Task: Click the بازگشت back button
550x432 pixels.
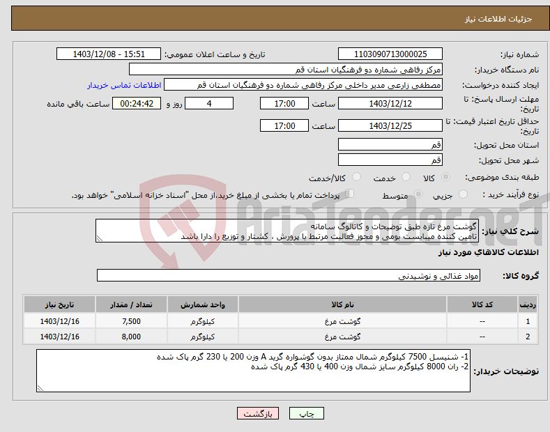Action: click(258, 414)
